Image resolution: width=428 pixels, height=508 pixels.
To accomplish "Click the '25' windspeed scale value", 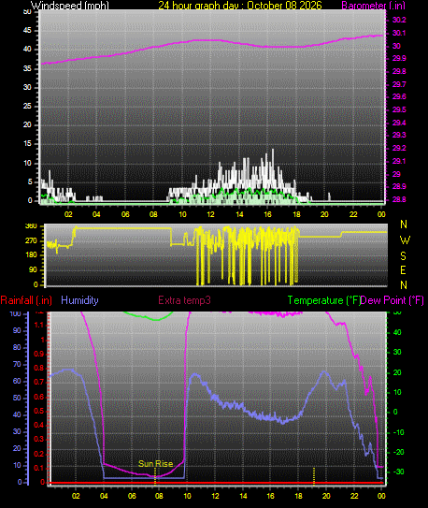I will pos(27,107).
